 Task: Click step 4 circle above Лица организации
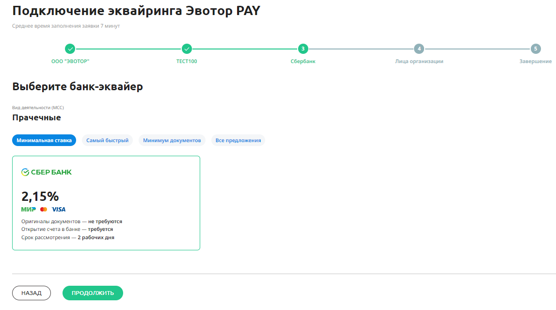tap(419, 49)
